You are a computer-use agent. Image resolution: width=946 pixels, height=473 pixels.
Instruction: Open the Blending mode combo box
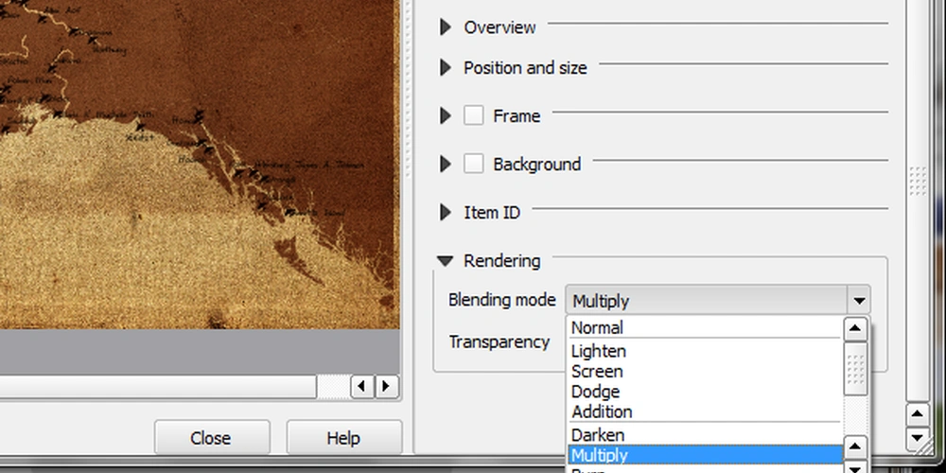(718, 300)
